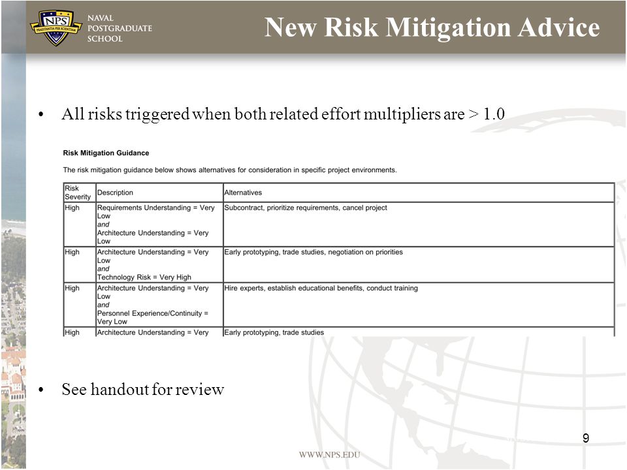Select the slide title New Risk Mitigation Advice
Image resolution: width=627 pixels, height=470 pixels.
click(432, 27)
